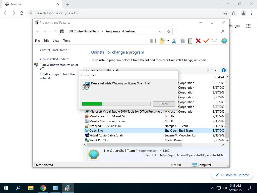Click the network tray icon

pos(219,188)
